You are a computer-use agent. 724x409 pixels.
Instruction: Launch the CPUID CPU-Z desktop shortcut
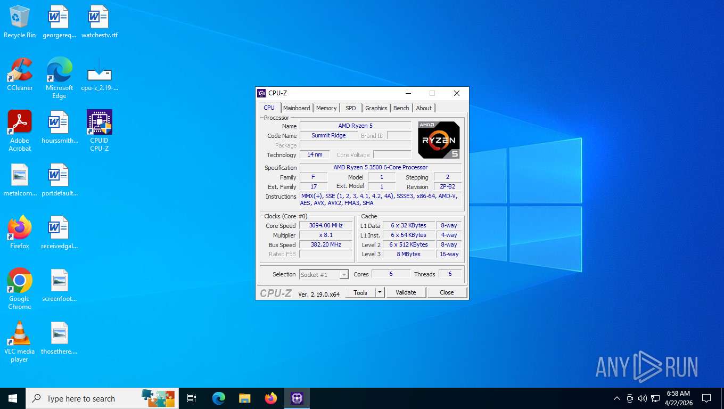[99, 130]
